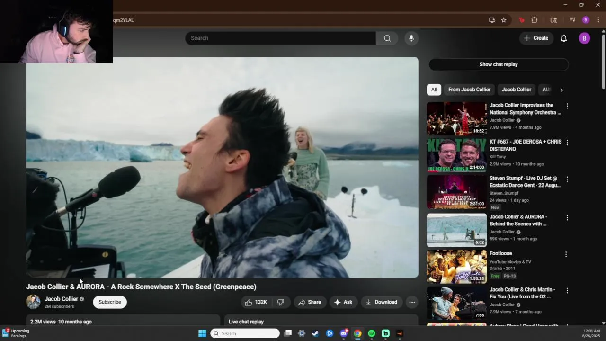The width and height of the screenshot is (606, 341).
Task: Select the All filter chip
Action: coord(434,90)
